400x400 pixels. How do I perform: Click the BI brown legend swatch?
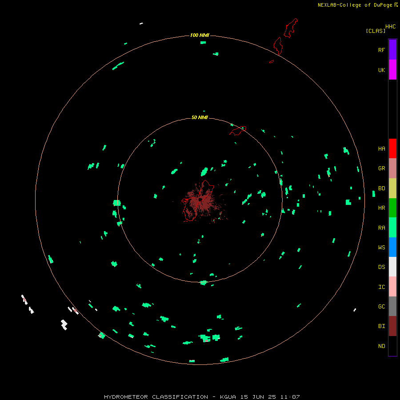tap(392, 326)
